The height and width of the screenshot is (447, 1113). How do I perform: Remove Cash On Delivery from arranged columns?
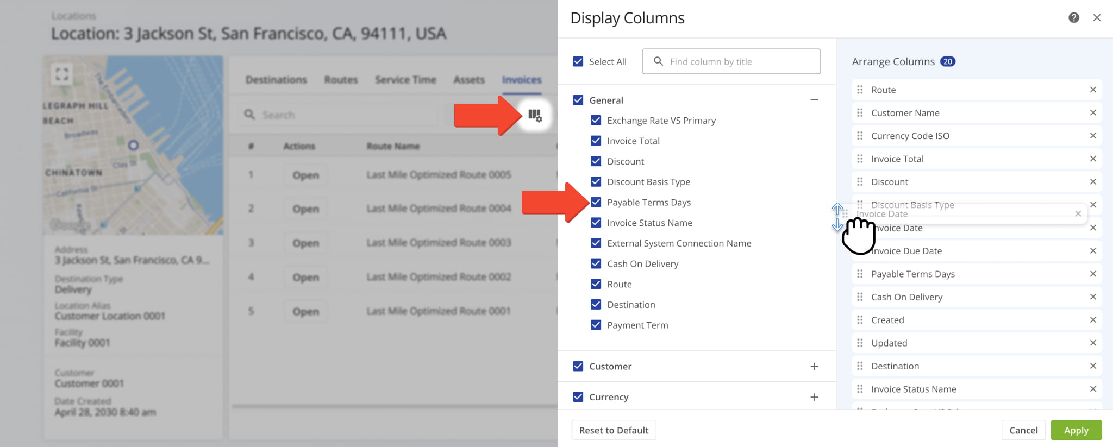click(x=1093, y=297)
